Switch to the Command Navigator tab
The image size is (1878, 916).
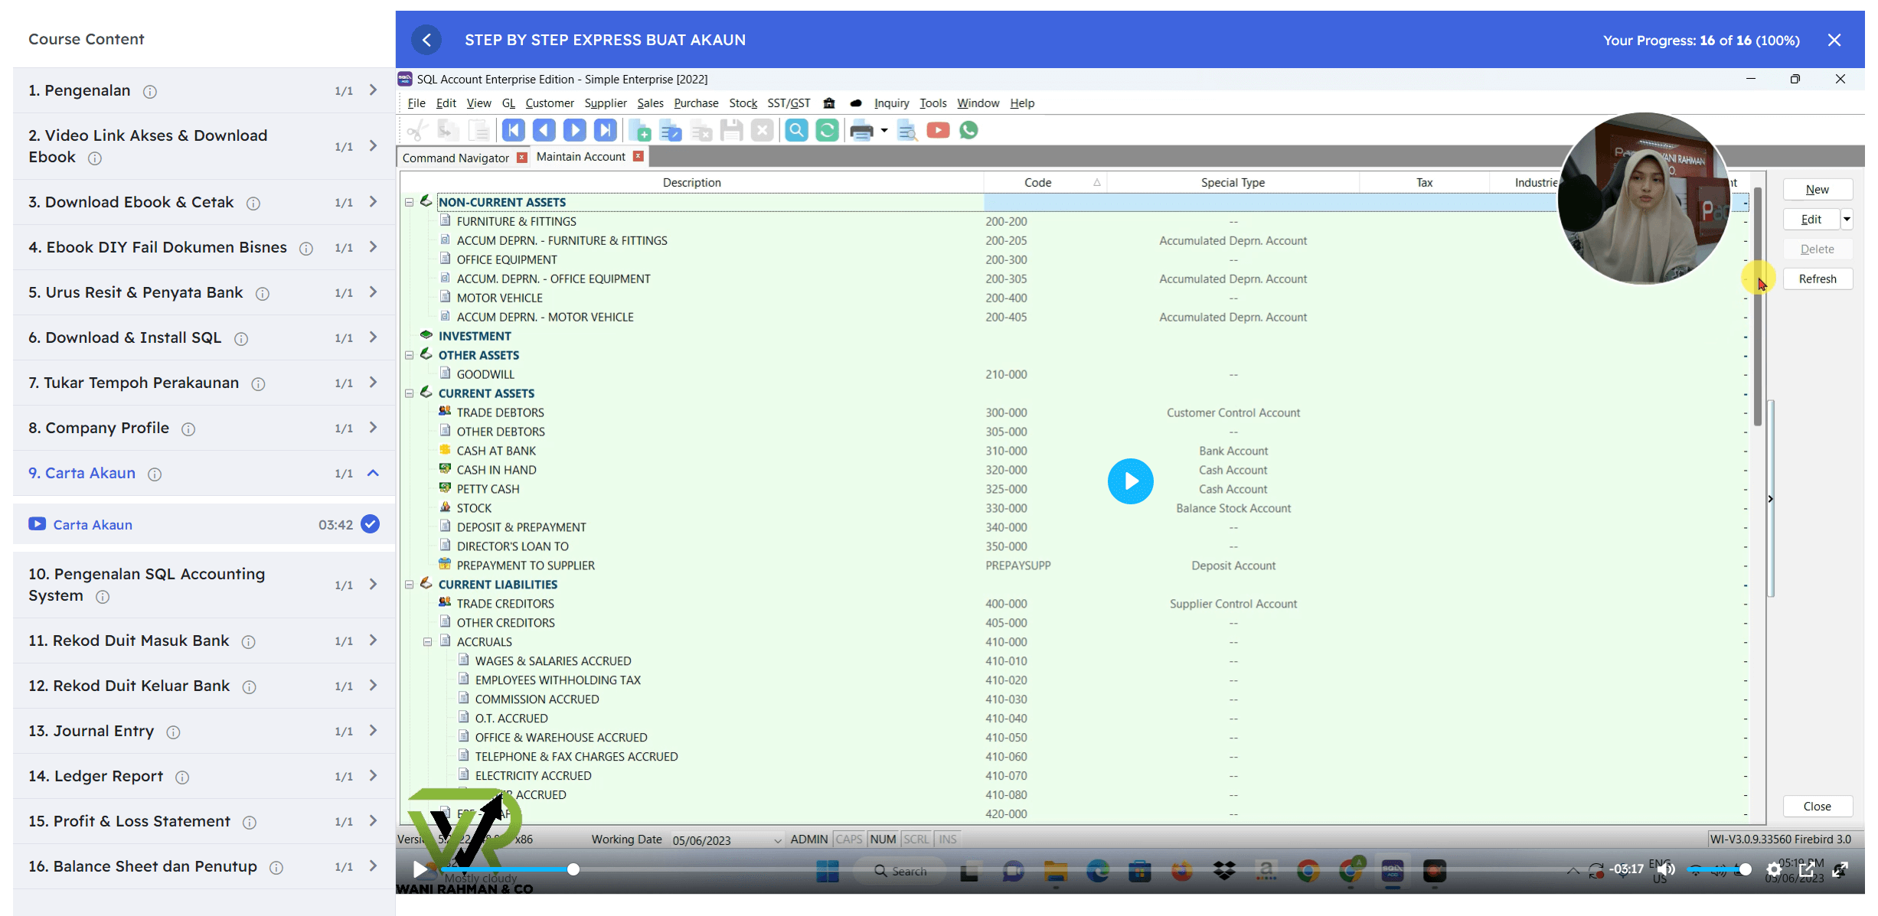[x=456, y=158]
